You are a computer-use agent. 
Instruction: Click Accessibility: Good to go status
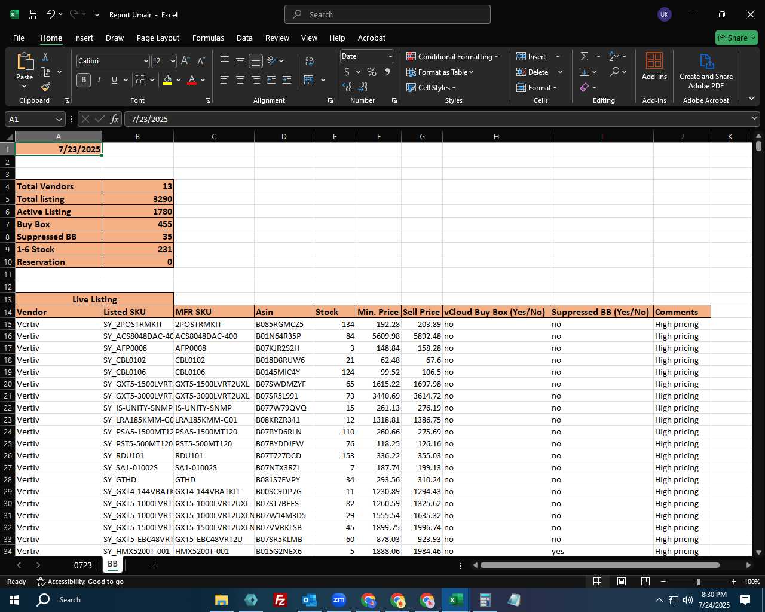(x=80, y=582)
